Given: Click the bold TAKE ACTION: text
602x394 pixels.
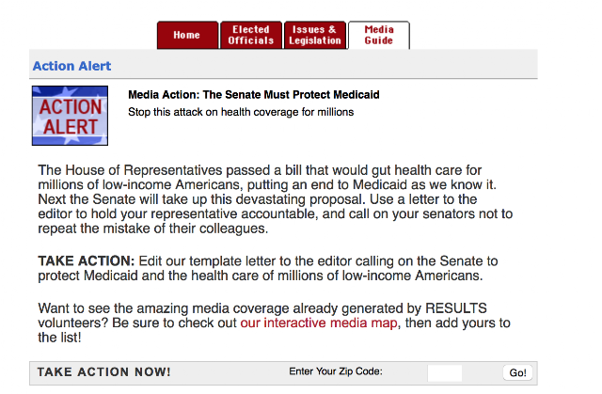Looking at the screenshot, I should click(86, 260).
